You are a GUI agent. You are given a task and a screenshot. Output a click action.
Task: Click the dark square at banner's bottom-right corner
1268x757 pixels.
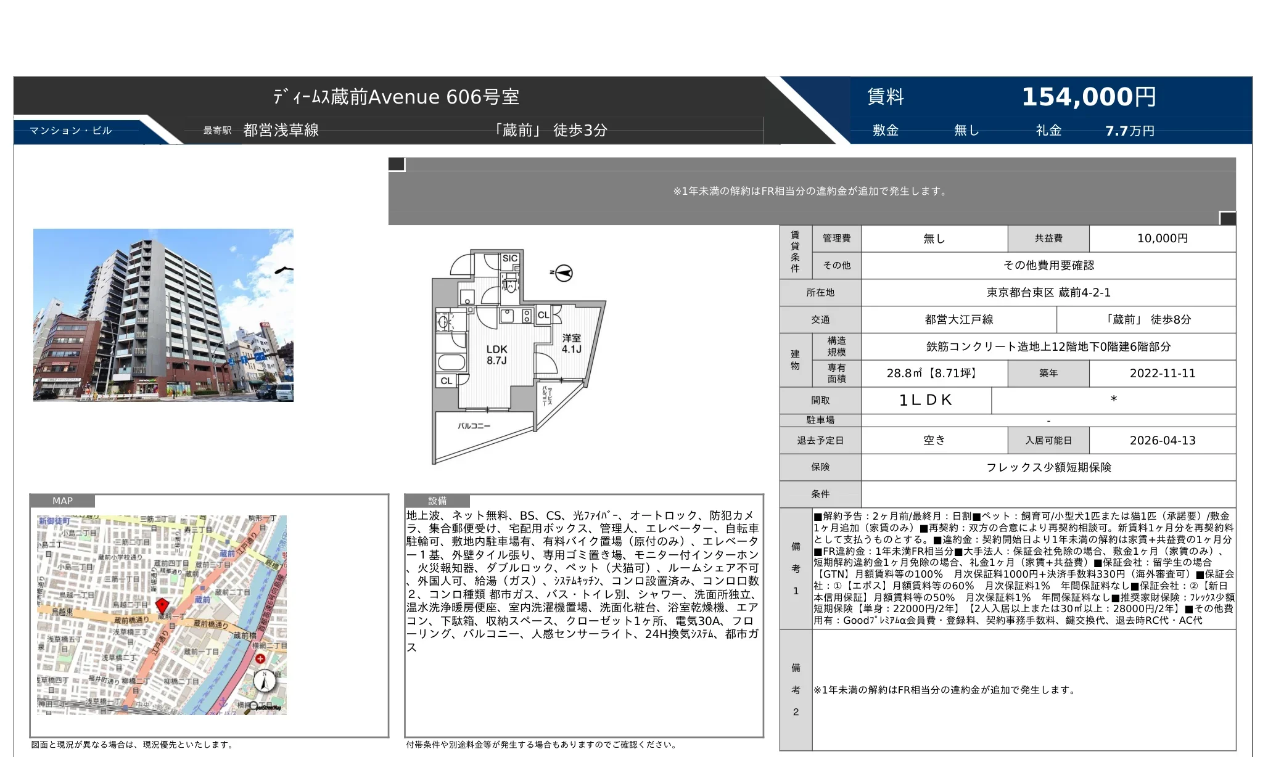tap(1227, 218)
